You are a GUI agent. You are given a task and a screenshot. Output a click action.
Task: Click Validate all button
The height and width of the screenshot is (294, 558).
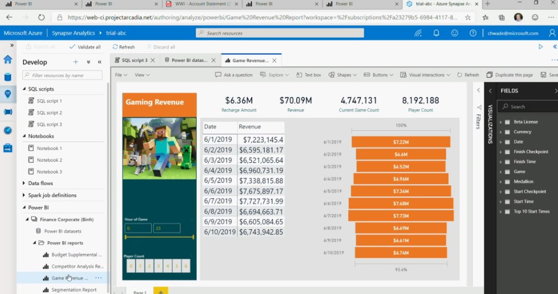pyautogui.click(x=85, y=47)
